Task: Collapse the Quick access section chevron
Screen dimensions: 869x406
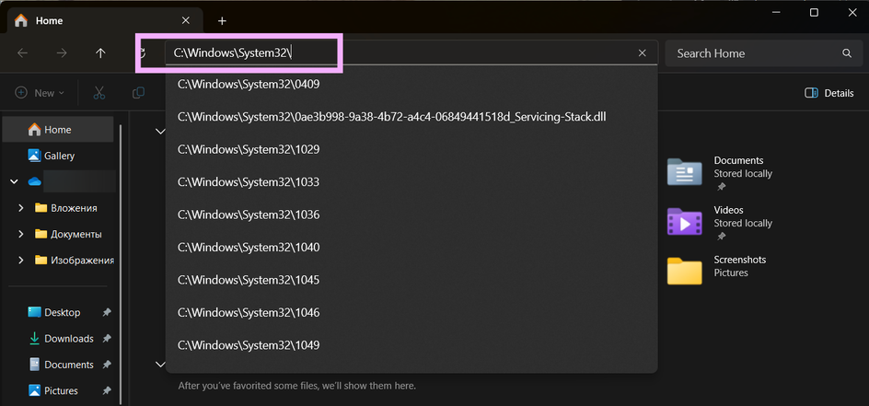Action: [160, 132]
